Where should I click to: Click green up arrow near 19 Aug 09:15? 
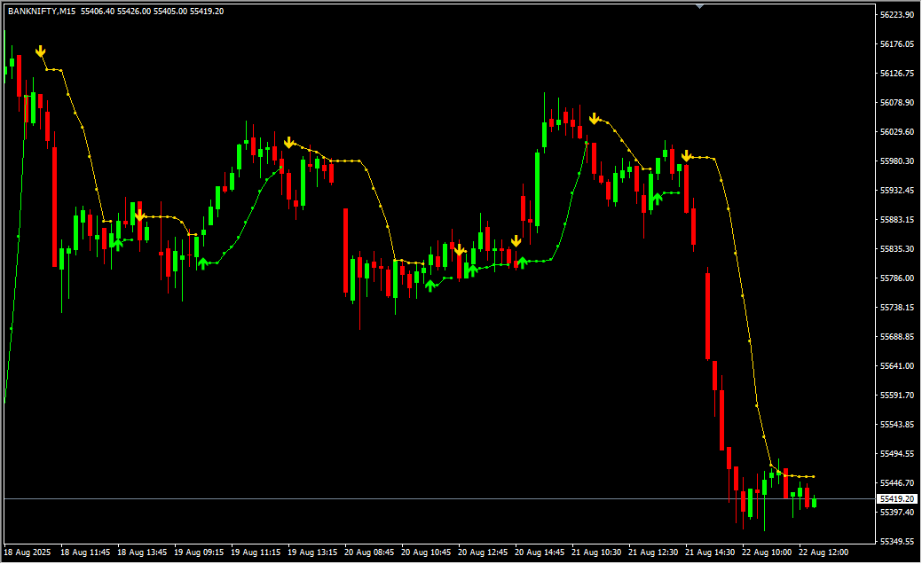point(203,262)
